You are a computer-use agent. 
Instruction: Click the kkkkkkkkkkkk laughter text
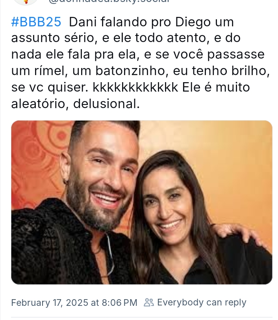(x=135, y=87)
